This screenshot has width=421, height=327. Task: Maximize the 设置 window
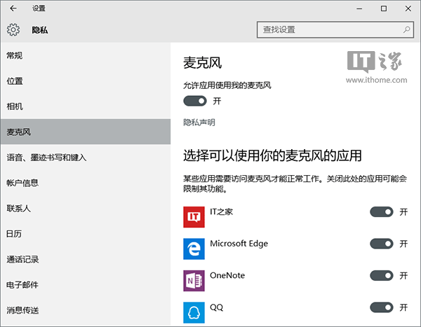[384, 8]
